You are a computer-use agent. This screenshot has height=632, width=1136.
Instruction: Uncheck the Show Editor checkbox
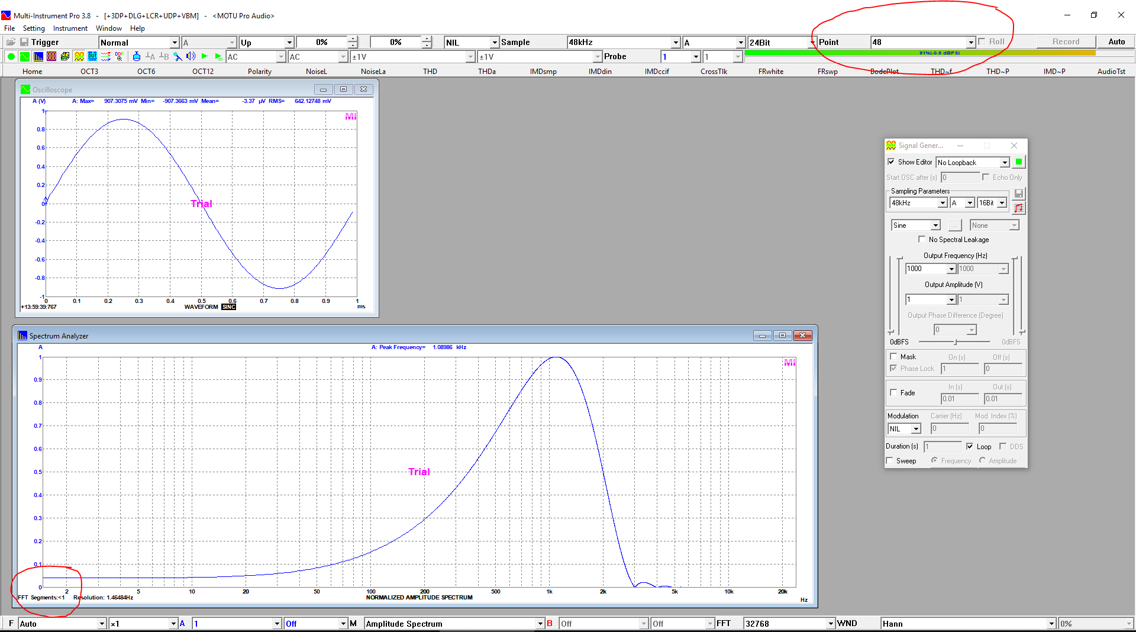[891, 162]
